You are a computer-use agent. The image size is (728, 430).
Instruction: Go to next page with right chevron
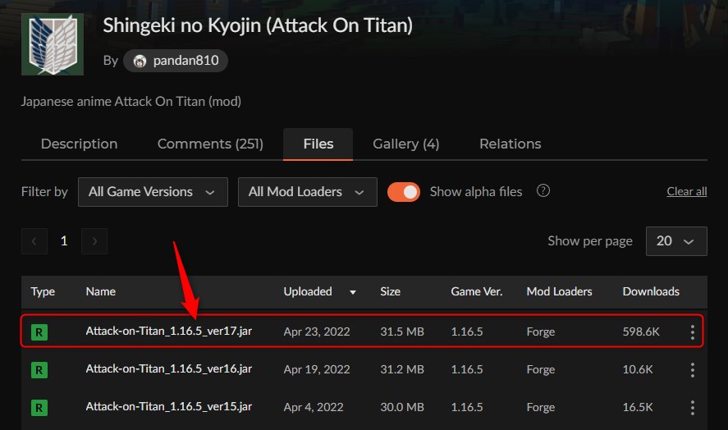(x=94, y=241)
